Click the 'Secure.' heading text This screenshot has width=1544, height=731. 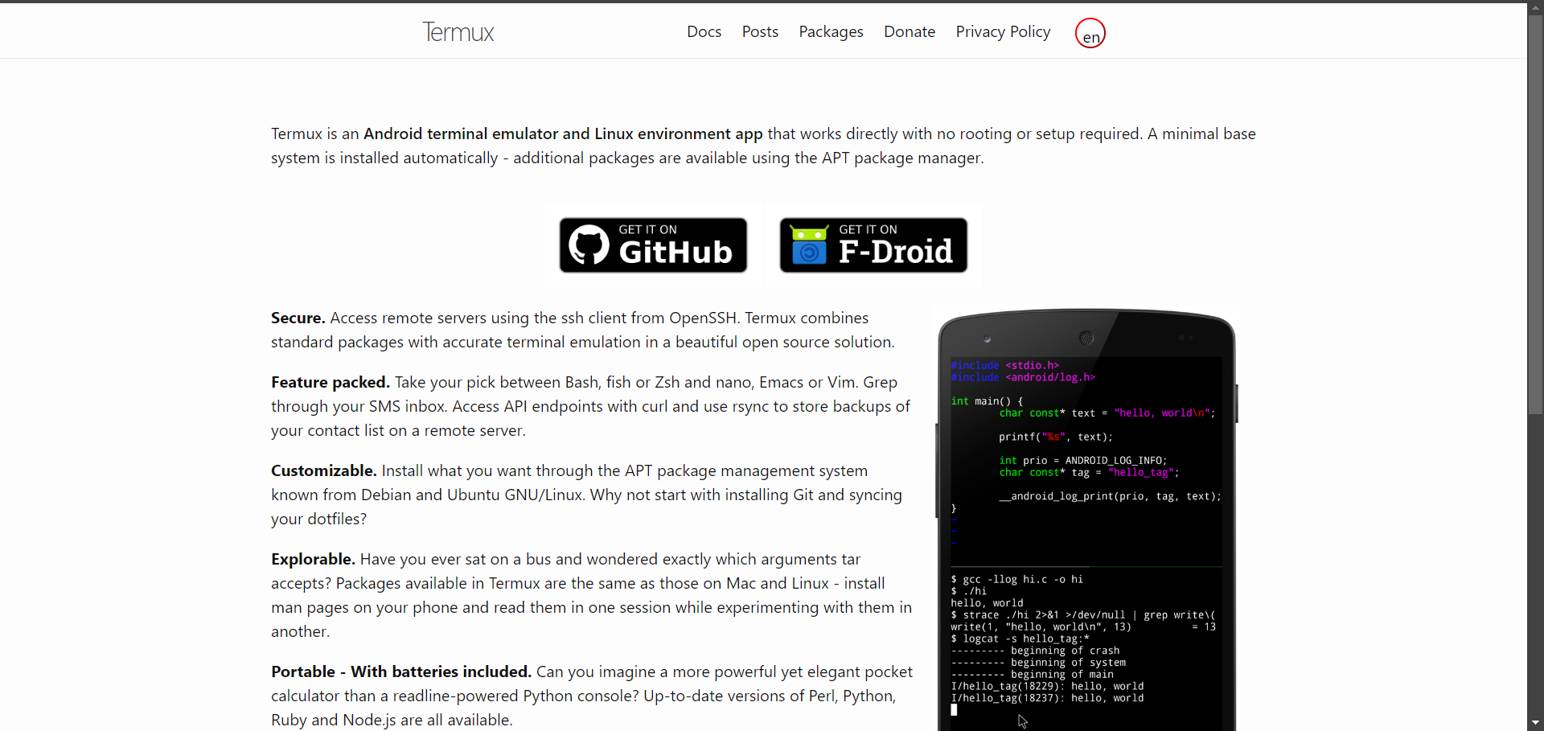pos(298,318)
